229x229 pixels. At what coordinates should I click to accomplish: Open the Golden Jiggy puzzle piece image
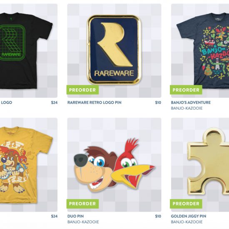(x=200, y=165)
